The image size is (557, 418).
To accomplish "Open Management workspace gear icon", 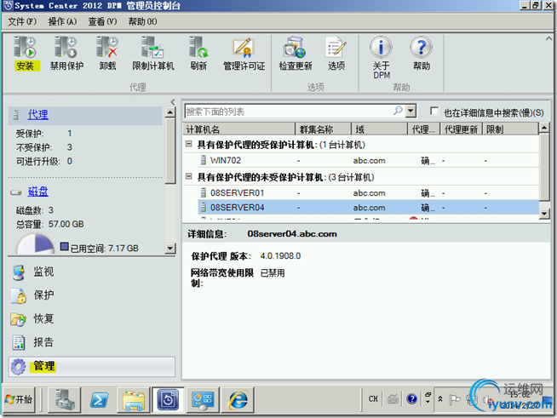I will point(18,367).
